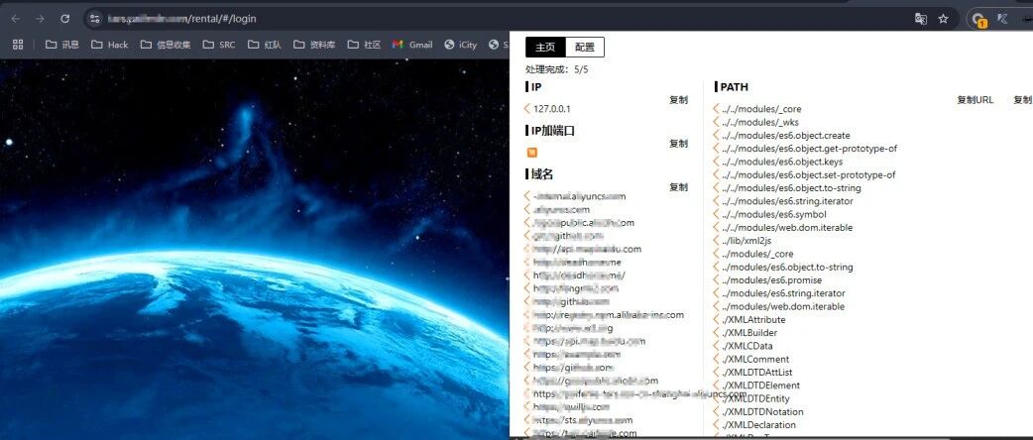Image resolution: width=1033 pixels, height=440 pixels.
Task: Click the browser forward arrow
Action: click(x=41, y=19)
